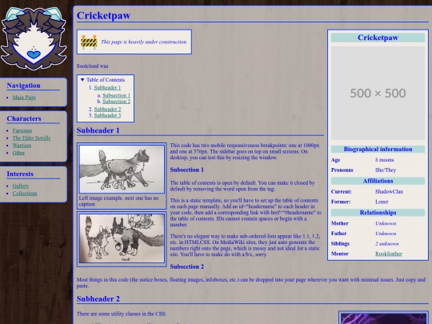Screen dimensions: 432x324
Task: Click the Mentor label in infobox
Action: 340,254
